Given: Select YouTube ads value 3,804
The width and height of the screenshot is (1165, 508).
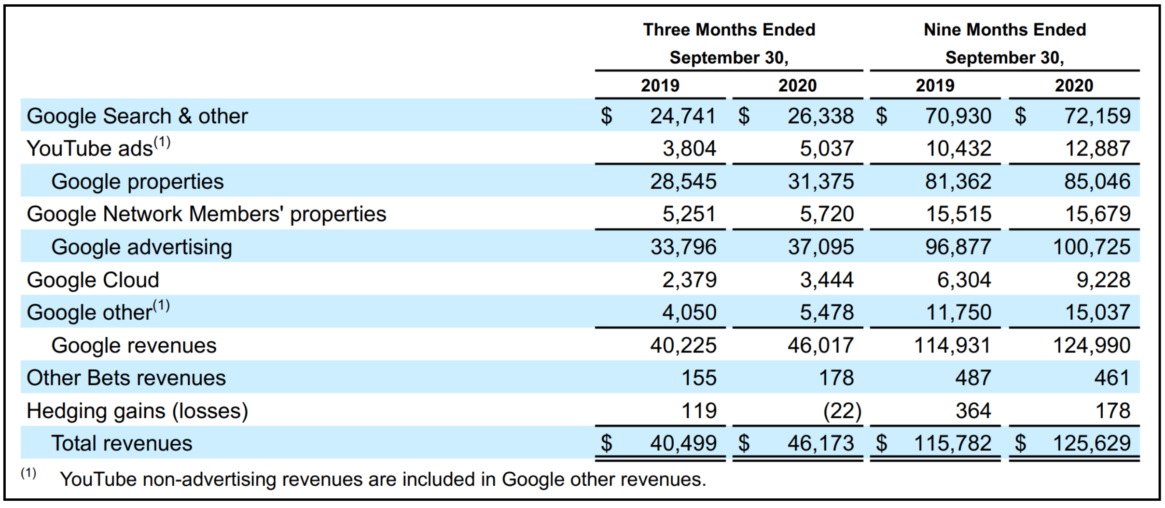Looking at the screenshot, I should 689,149.
